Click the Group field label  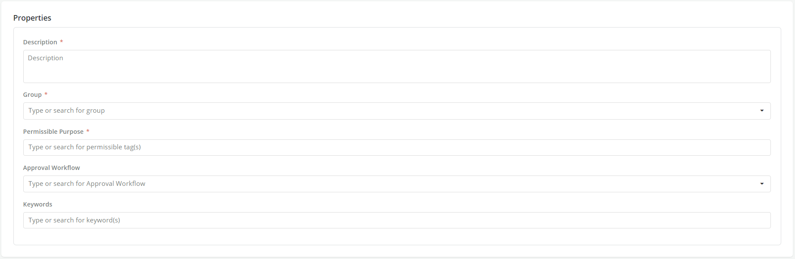click(x=32, y=95)
